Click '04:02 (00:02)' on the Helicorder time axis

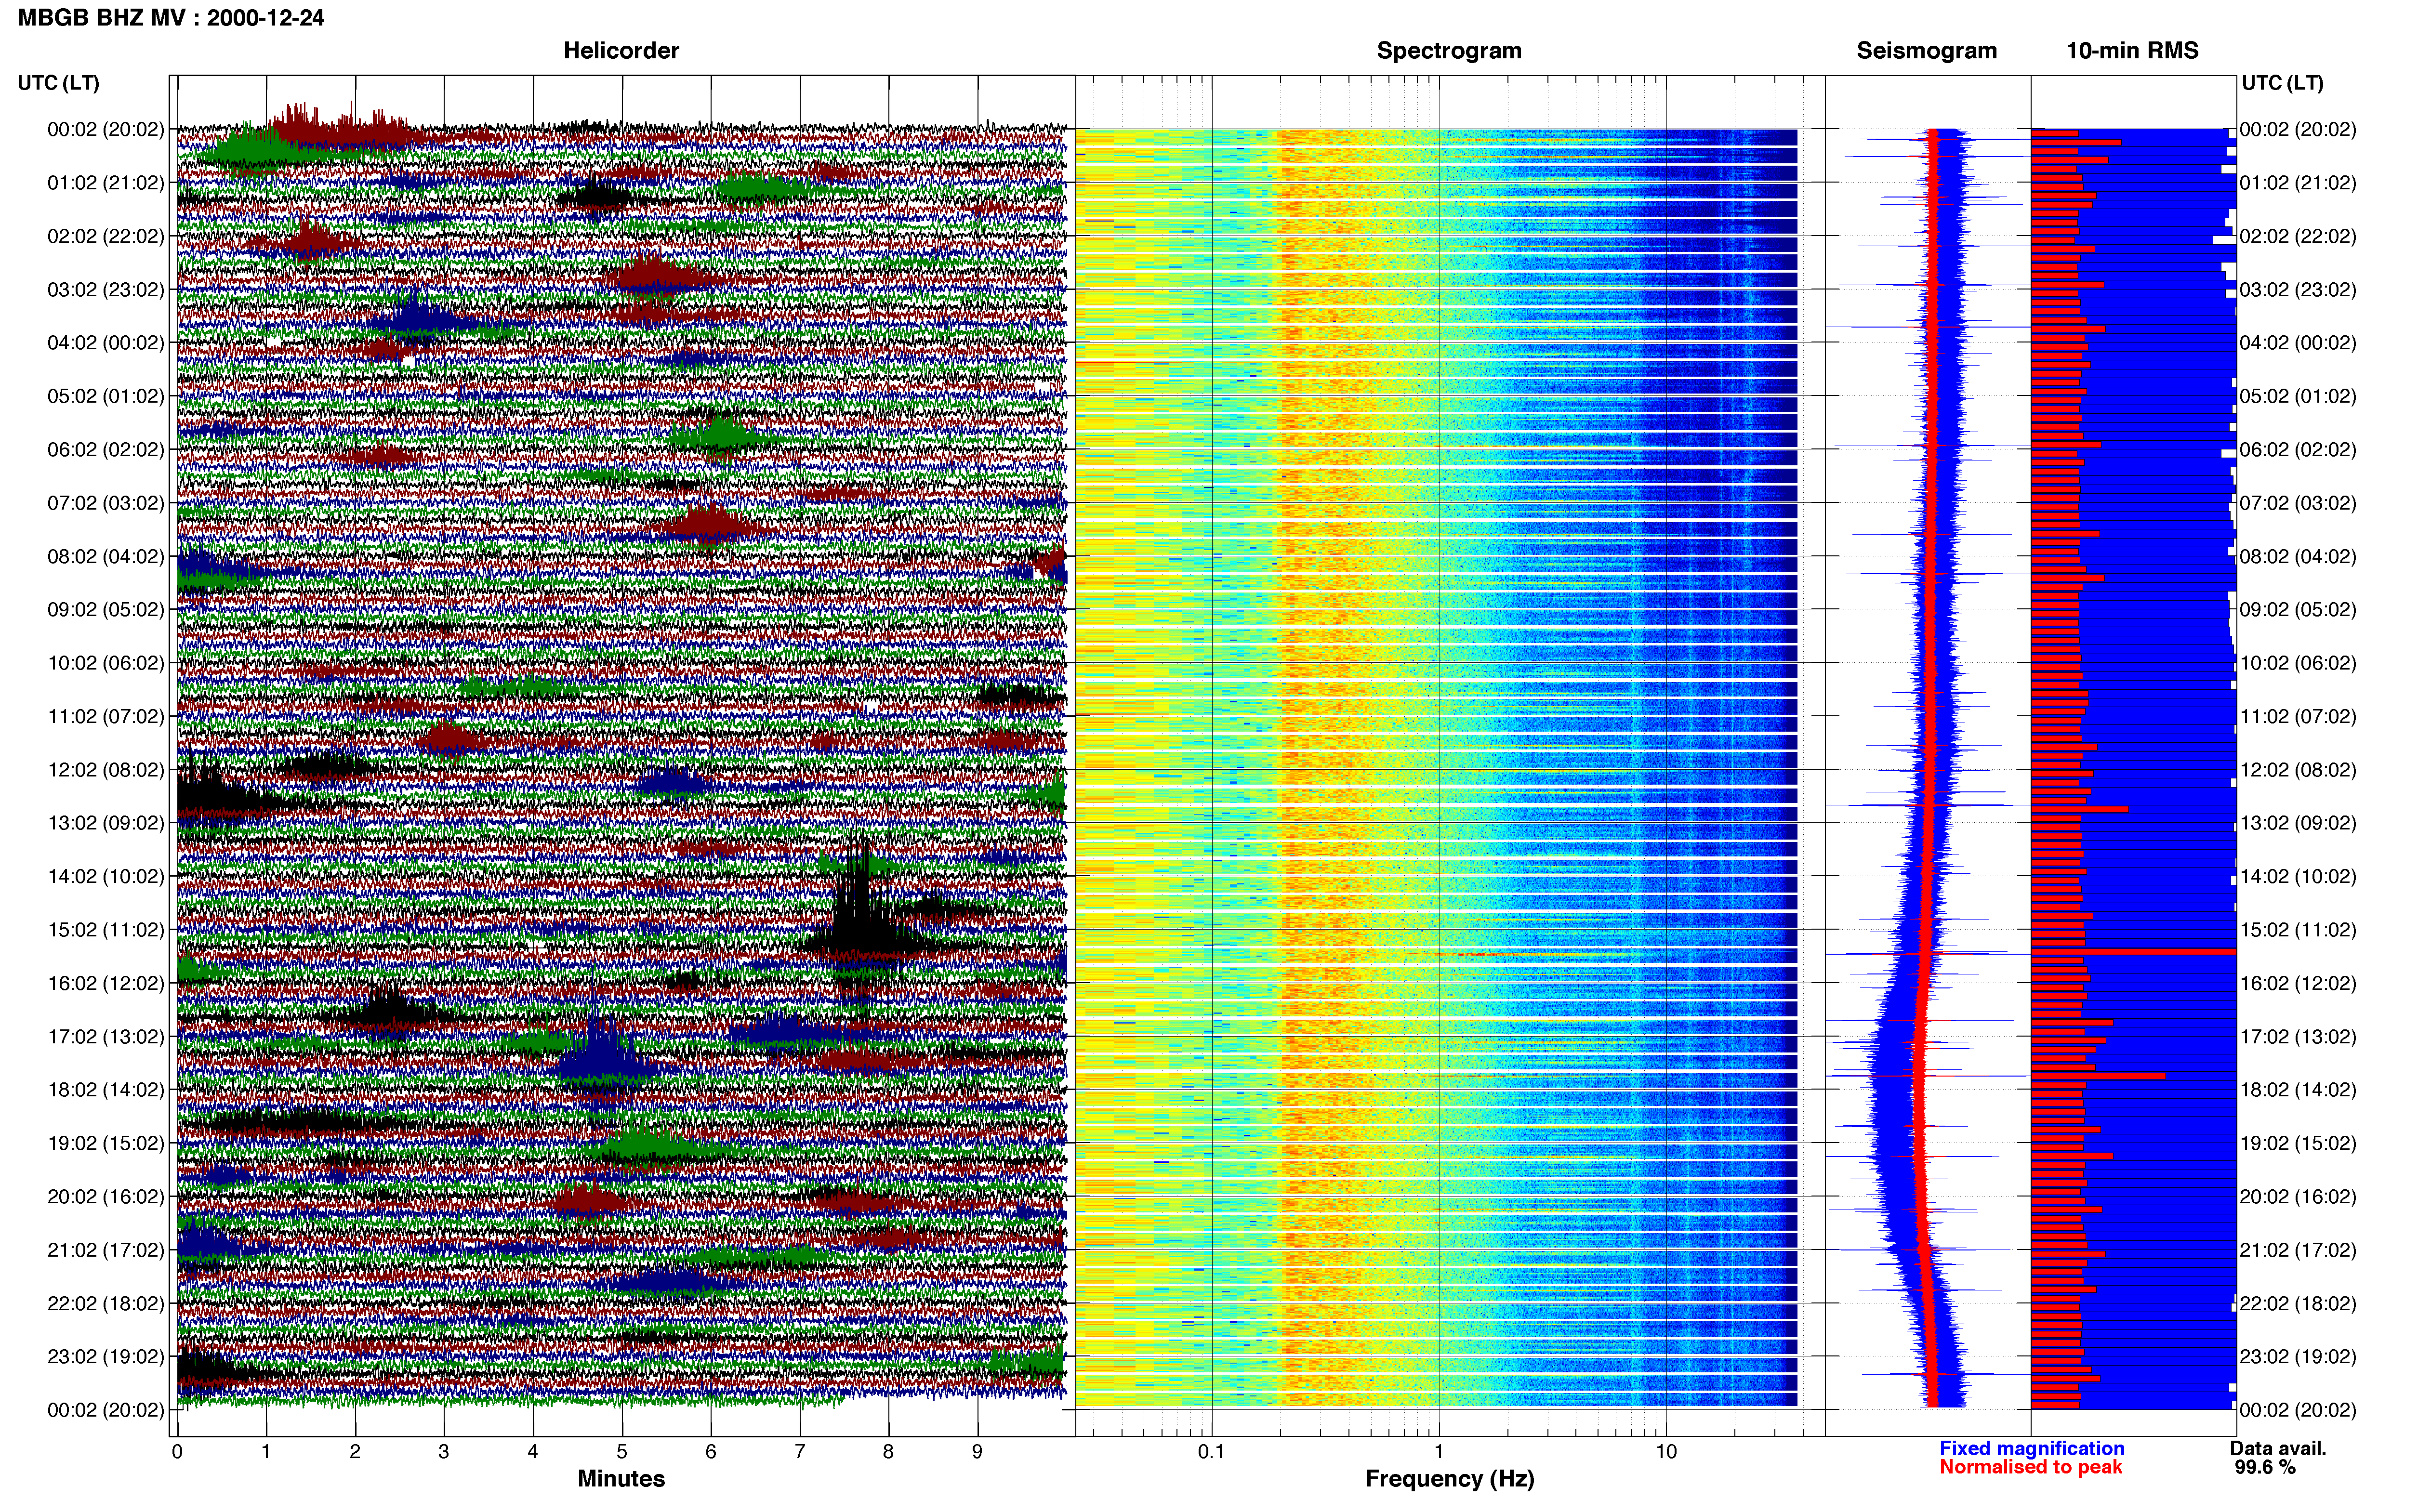(105, 342)
